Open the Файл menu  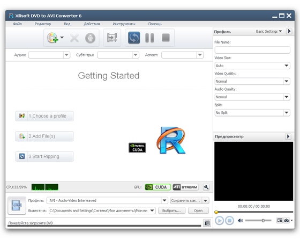(x=17, y=24)
